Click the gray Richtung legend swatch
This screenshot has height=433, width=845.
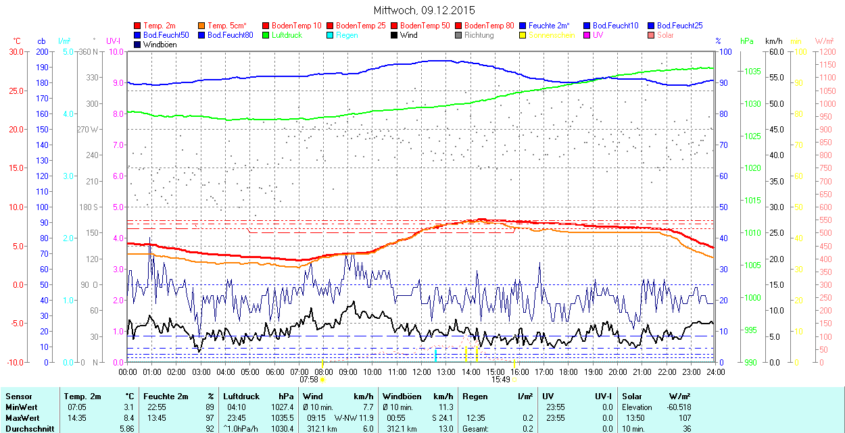coord(459,35)
